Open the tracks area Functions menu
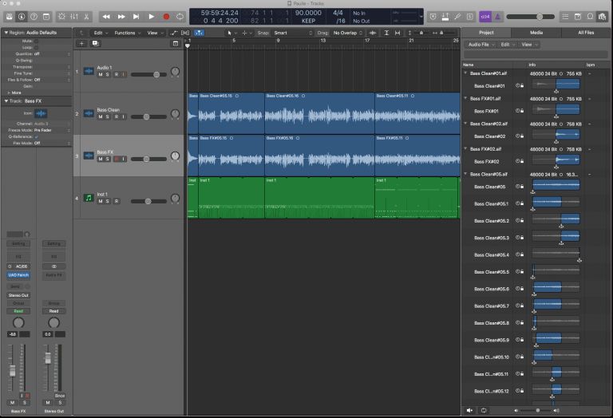This screenshot has width=613, height=418. [127, 33]
